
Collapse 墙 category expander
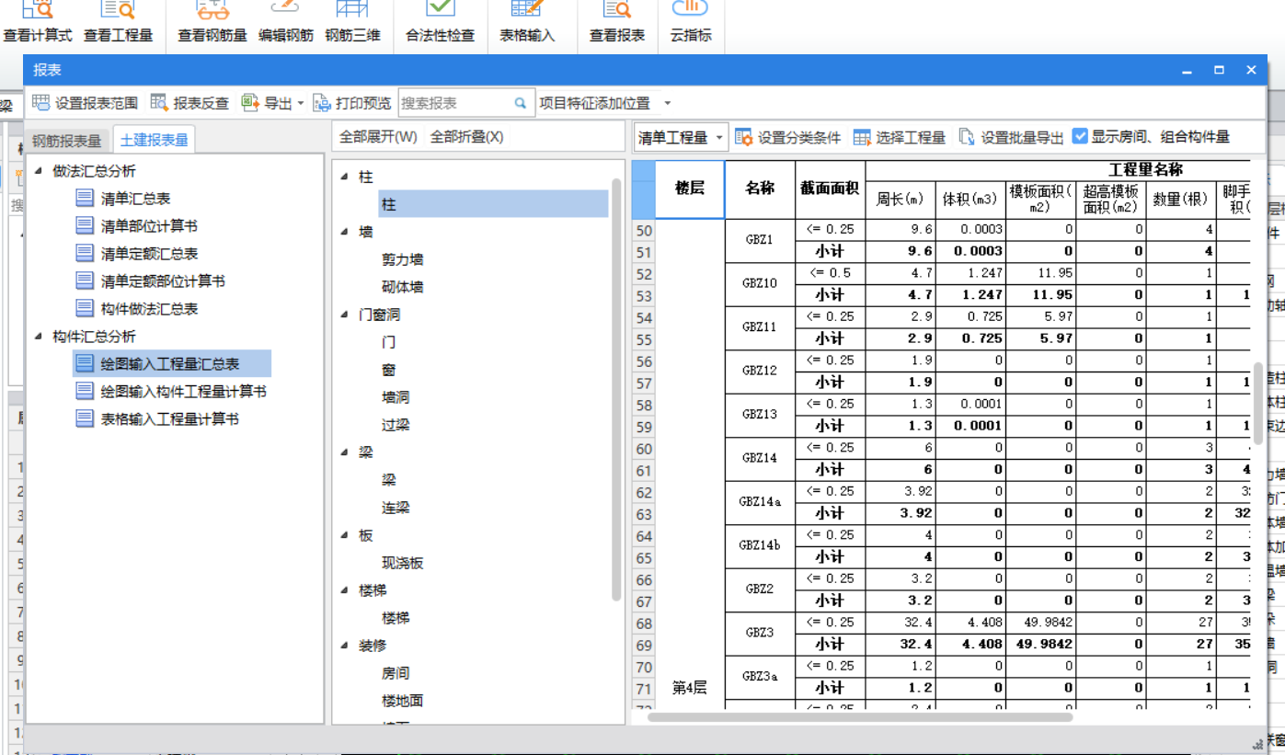(x=344, y=232)
